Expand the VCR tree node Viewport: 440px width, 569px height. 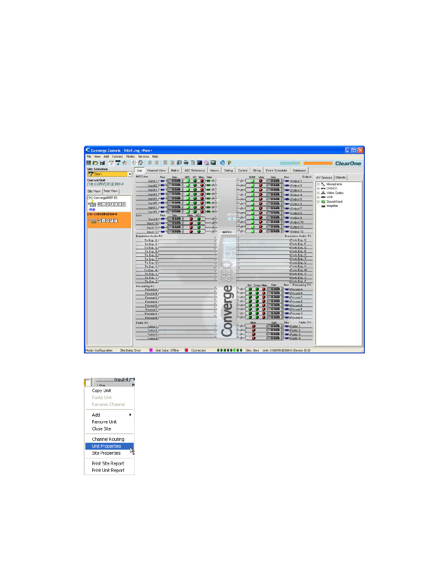tap(318, 197)
